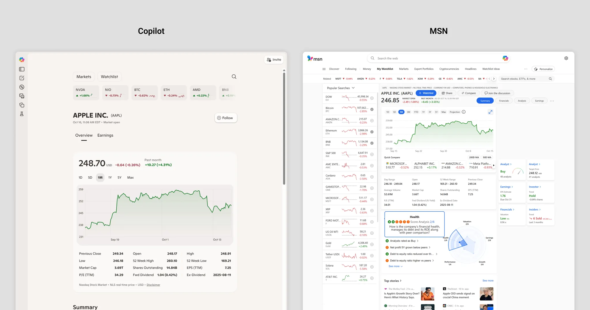The image size is (590, 310).
Task: Open the MSN hamburger menu
Action: [x=324, y=69]
